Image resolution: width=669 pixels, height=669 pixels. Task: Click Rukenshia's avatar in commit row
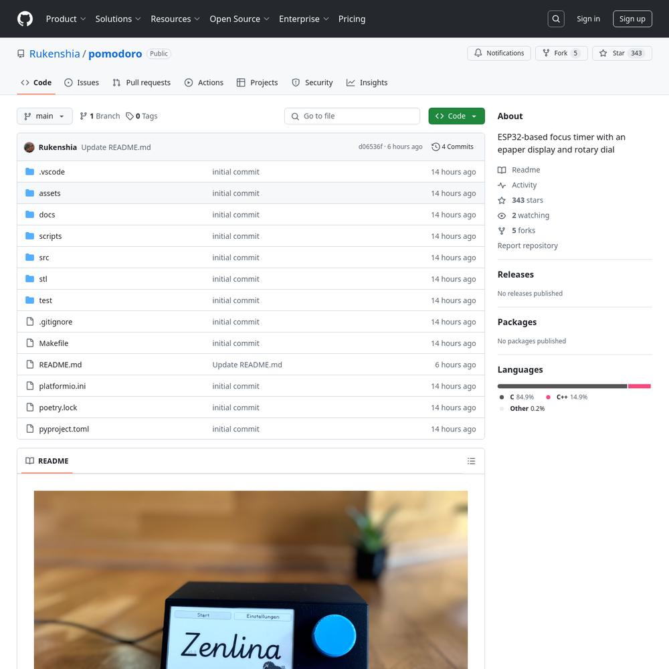[x=29, y=147]
